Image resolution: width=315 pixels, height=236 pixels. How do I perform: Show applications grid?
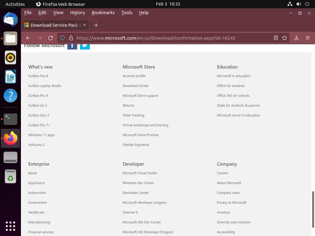[x=10, y=226]
